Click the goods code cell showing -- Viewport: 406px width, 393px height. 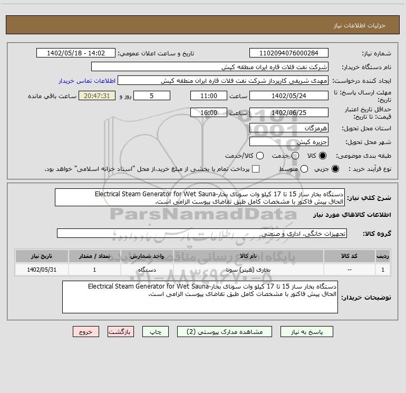tap(349, 270)
